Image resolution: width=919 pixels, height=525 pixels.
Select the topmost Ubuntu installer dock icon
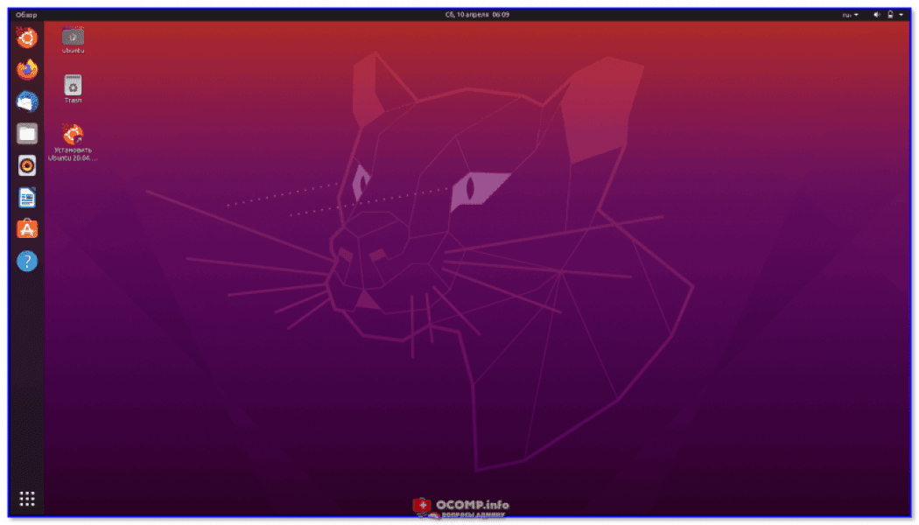point(26,38)
